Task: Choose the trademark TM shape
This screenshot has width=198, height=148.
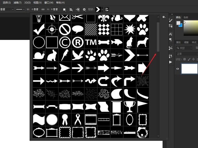Action: click(x=91, y=42)
